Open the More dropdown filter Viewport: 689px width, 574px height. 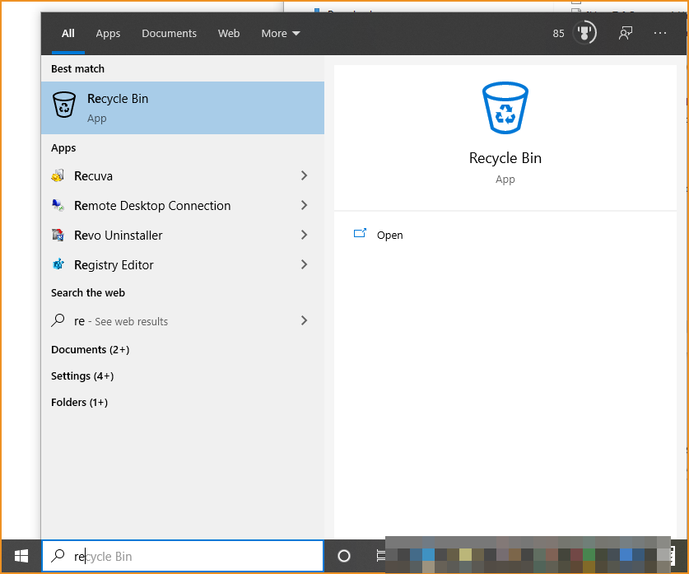point(281,34)
